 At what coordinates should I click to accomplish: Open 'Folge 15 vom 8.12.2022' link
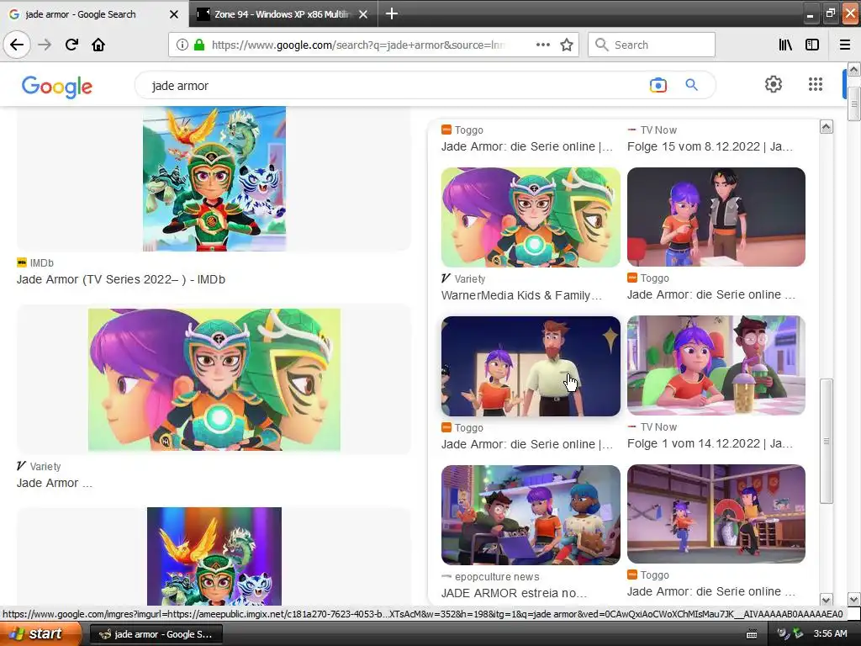pos(710,146)
